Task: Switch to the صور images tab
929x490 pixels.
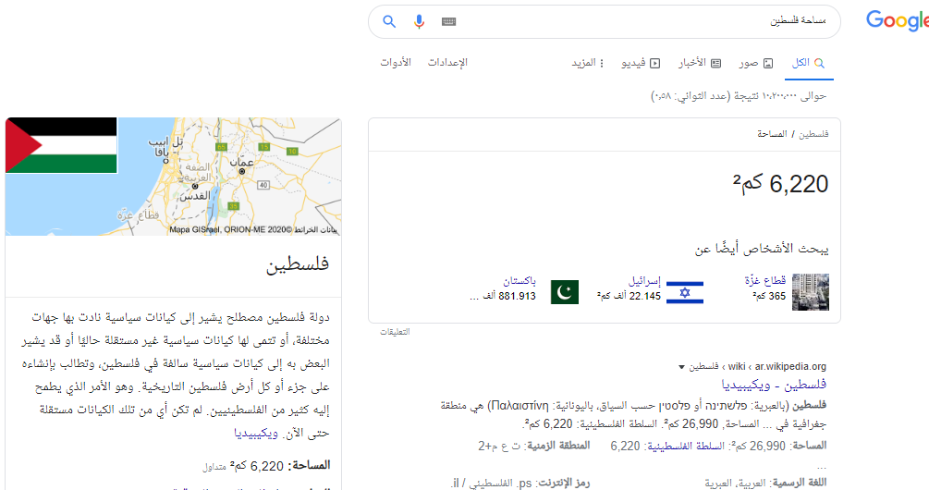Action: tap(756, 63)
